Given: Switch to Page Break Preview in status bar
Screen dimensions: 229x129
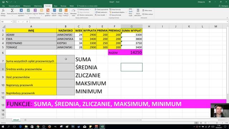Looking at the screenshot, I should coord(205,123).
